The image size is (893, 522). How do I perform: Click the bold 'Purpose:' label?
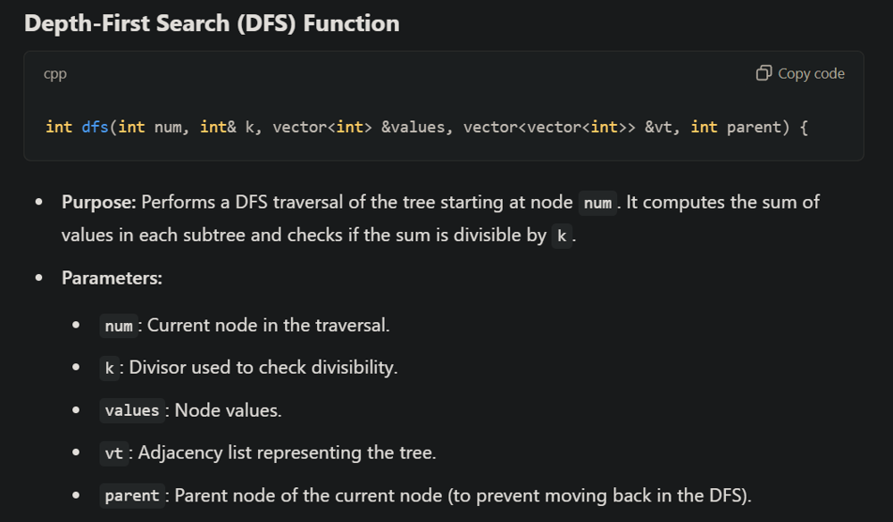[98, 203]
